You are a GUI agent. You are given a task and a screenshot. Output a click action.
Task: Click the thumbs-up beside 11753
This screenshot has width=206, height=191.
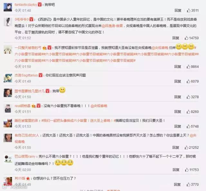click(x=187, y=170)
